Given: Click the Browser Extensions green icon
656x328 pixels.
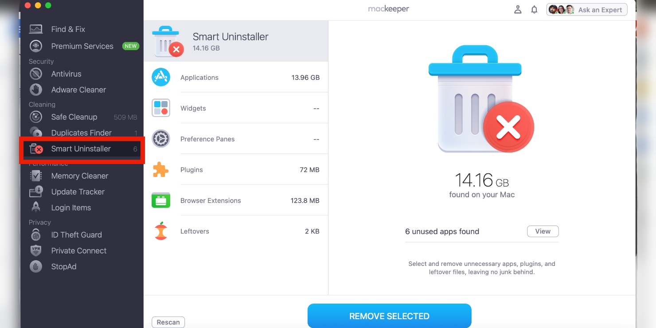Looking at the screenshot, I should point(161,200).
